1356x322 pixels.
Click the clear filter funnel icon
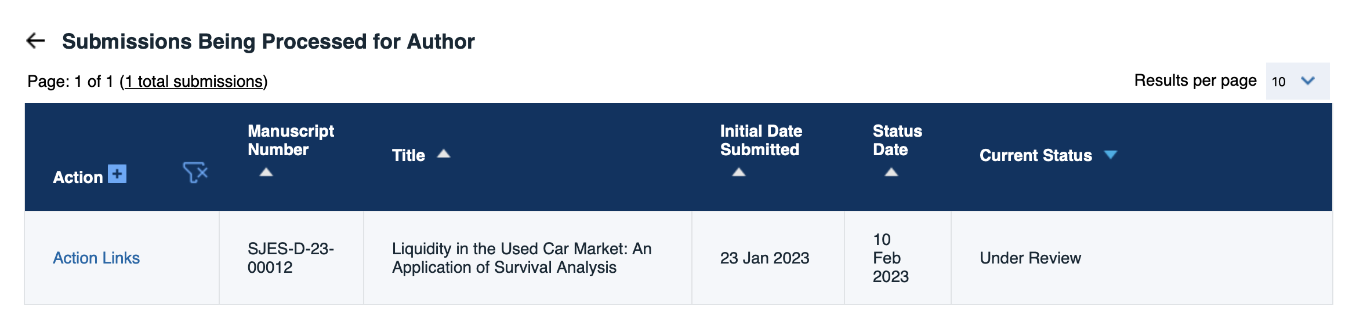[195, 173]
